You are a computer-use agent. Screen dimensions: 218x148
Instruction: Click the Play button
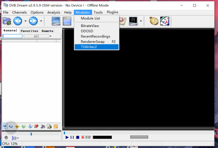[67, 137]
